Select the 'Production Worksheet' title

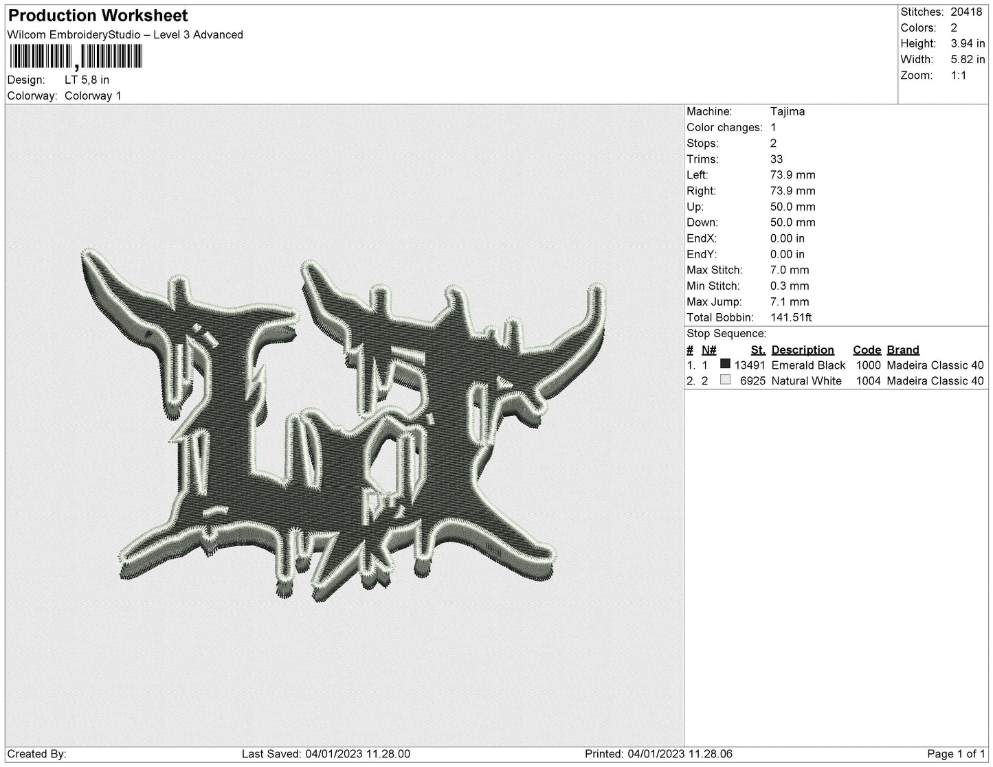[x=98, y=15]
